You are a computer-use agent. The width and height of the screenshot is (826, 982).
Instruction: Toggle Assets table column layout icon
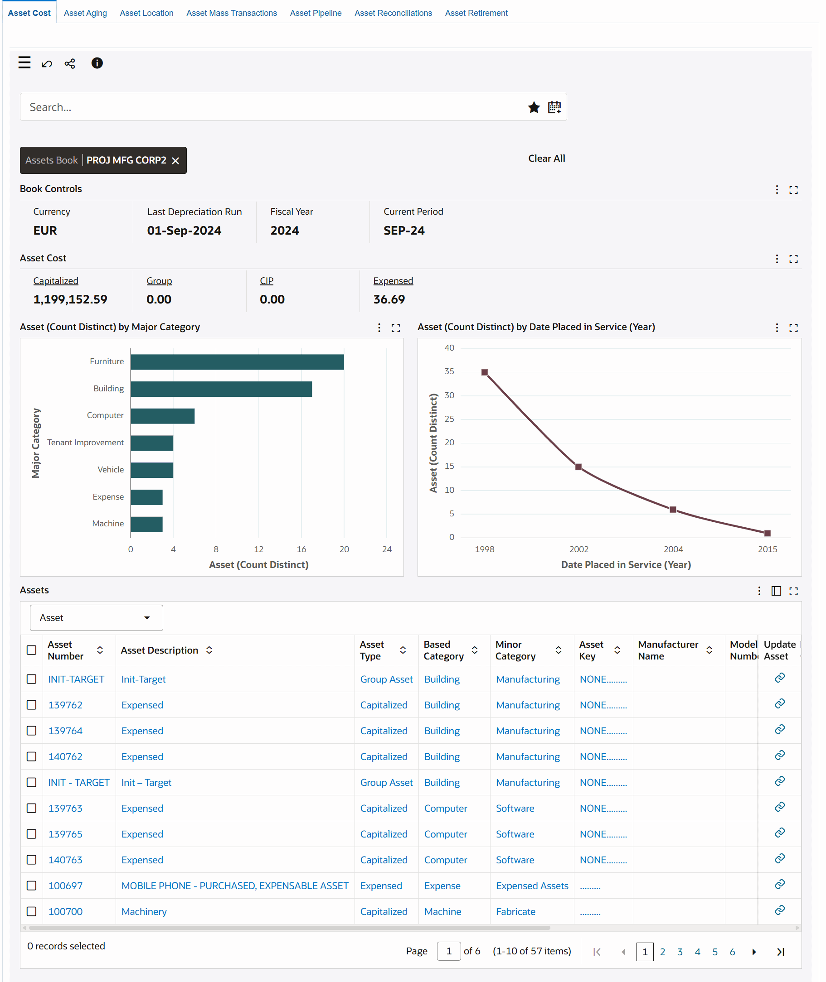point(776,591)
